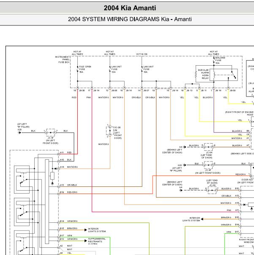Click the "B/ALARM FUSE 10A" label
Screen dimensions: 254x255
point(220,60)
